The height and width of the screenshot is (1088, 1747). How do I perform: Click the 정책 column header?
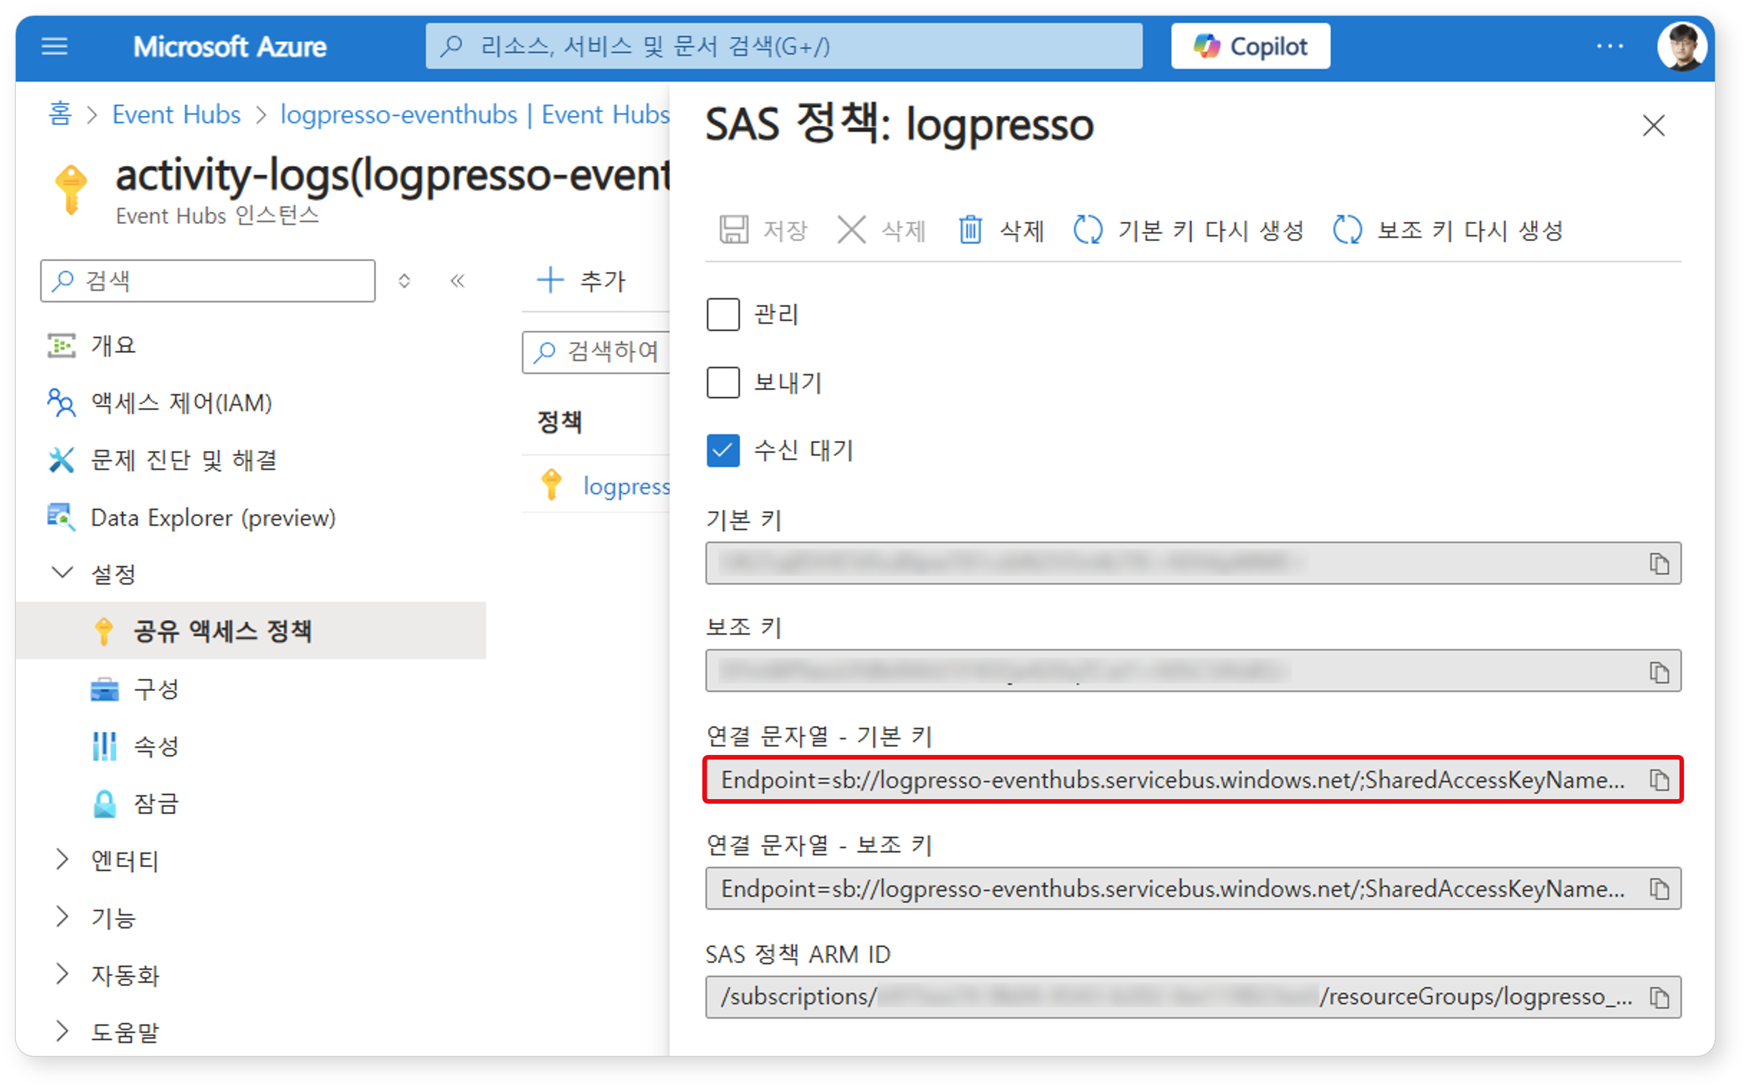(x=559, y=422)
